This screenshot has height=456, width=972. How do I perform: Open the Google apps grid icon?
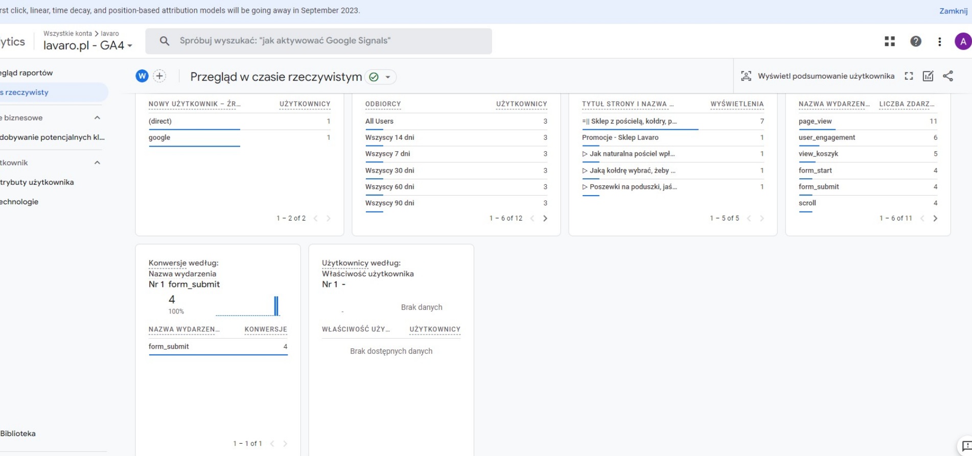[890, 41]
